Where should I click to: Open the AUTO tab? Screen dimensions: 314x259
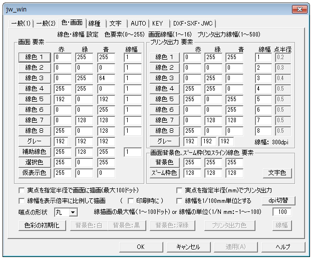click(x=138, y=24)
